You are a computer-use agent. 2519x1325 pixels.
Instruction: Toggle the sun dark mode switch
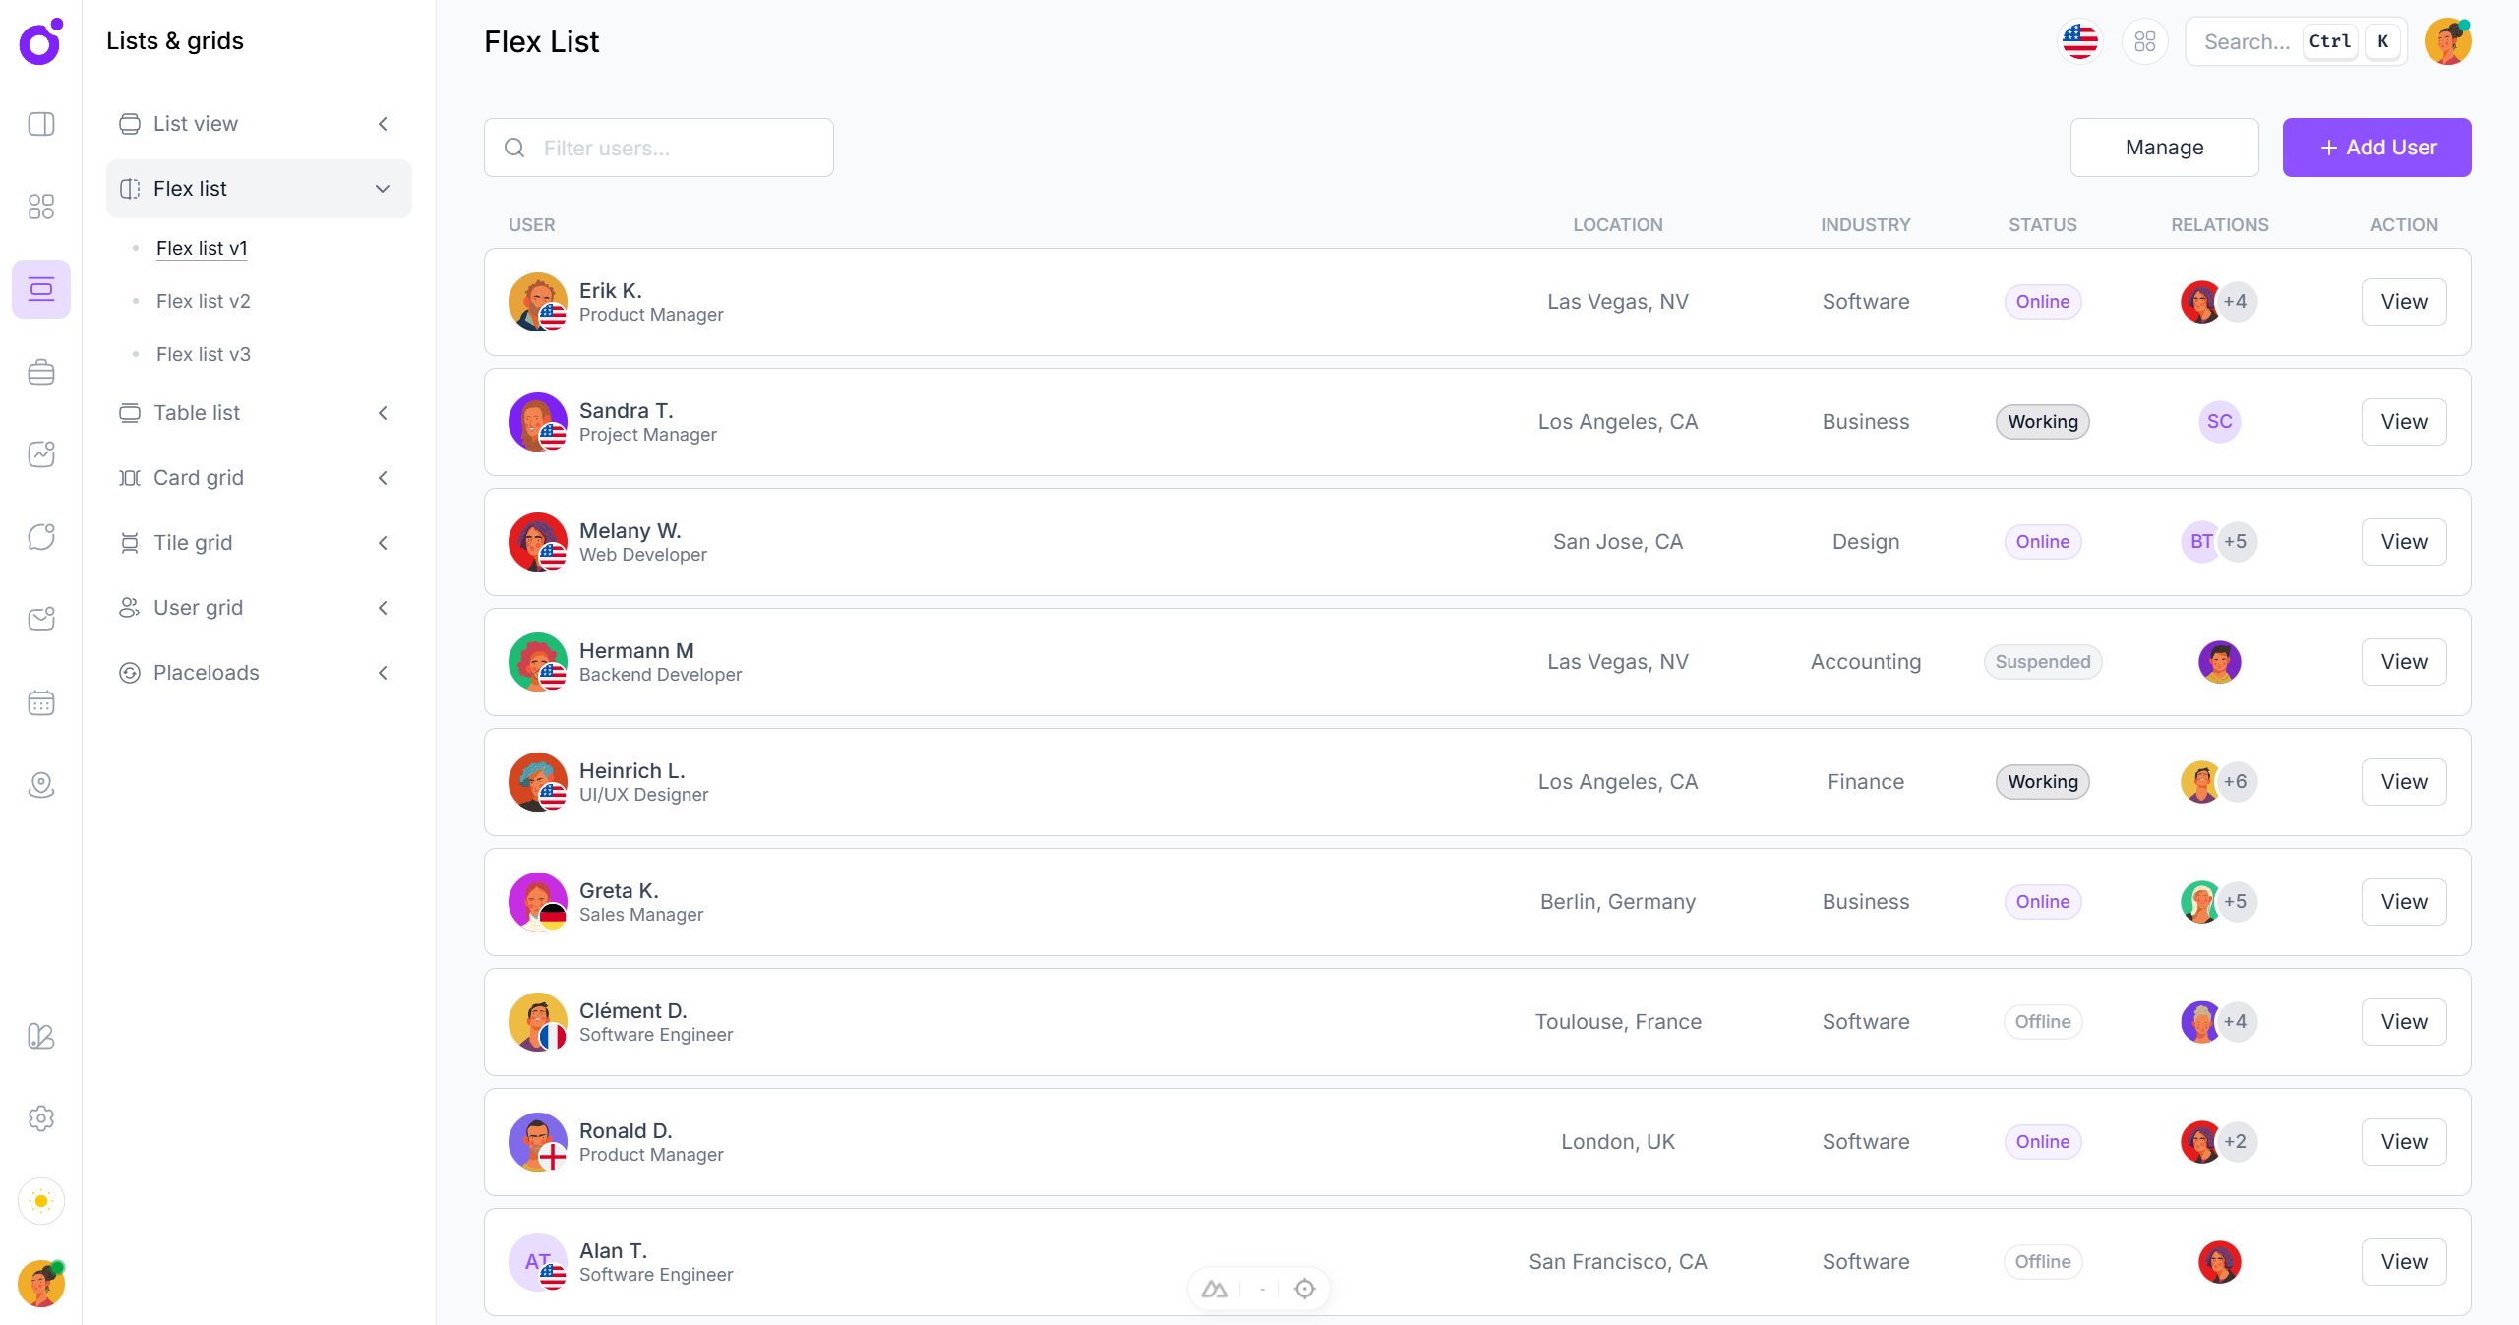pos(41,1201)
